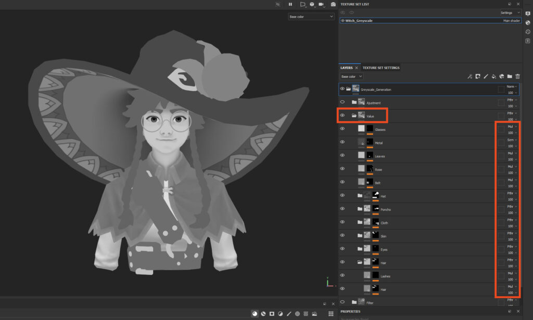Viewport: 533px width, 320px height.
Task: Select the Layers tab
Action: tap(346, 68)
